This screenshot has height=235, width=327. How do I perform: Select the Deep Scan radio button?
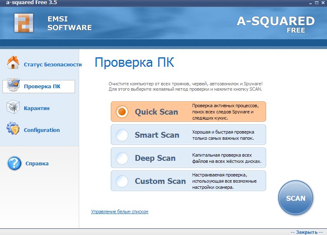tap(122, 158)
